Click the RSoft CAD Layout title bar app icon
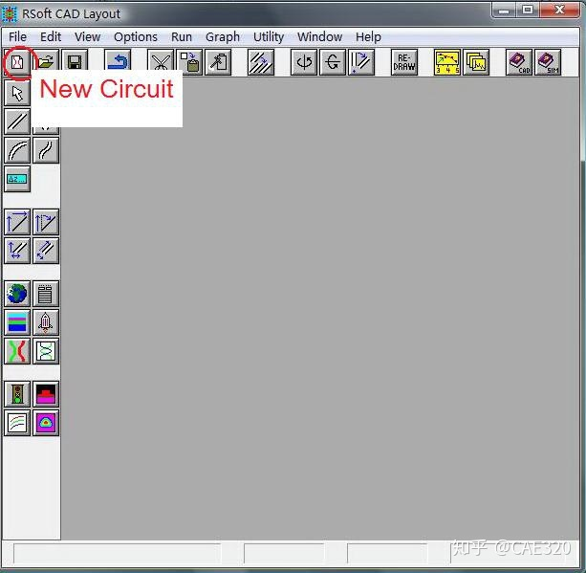 coord(10,13)
